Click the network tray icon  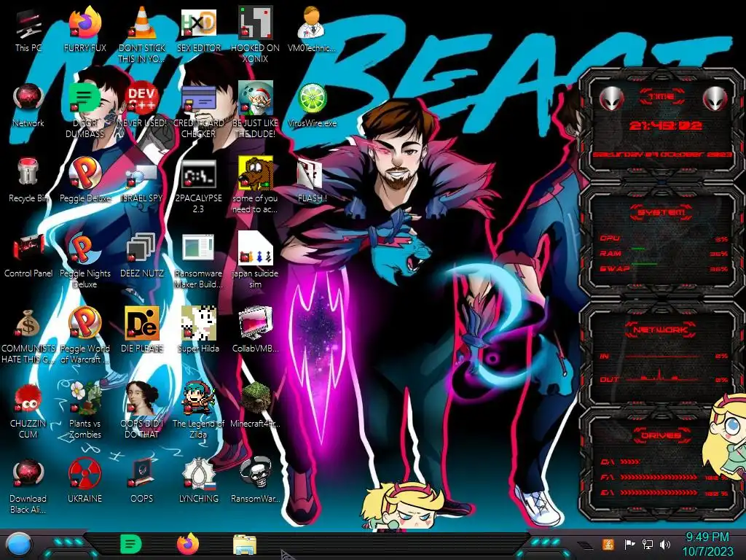click(647, 544)
